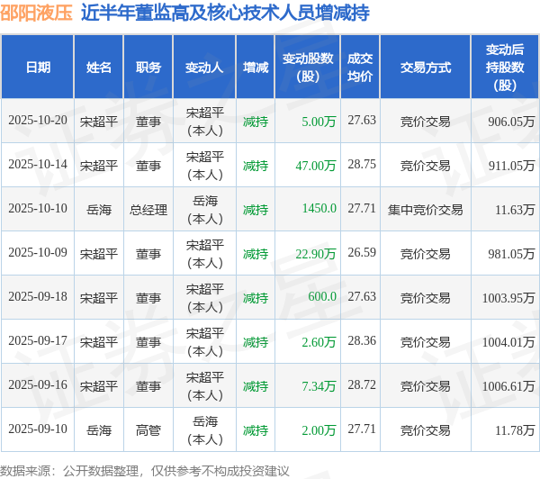Select the 日期 column header
The width and height of the screenshot is (540, 479).
(38, 68)
